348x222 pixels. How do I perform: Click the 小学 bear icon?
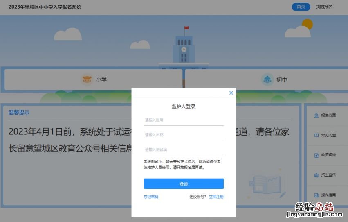pos(87,79)
